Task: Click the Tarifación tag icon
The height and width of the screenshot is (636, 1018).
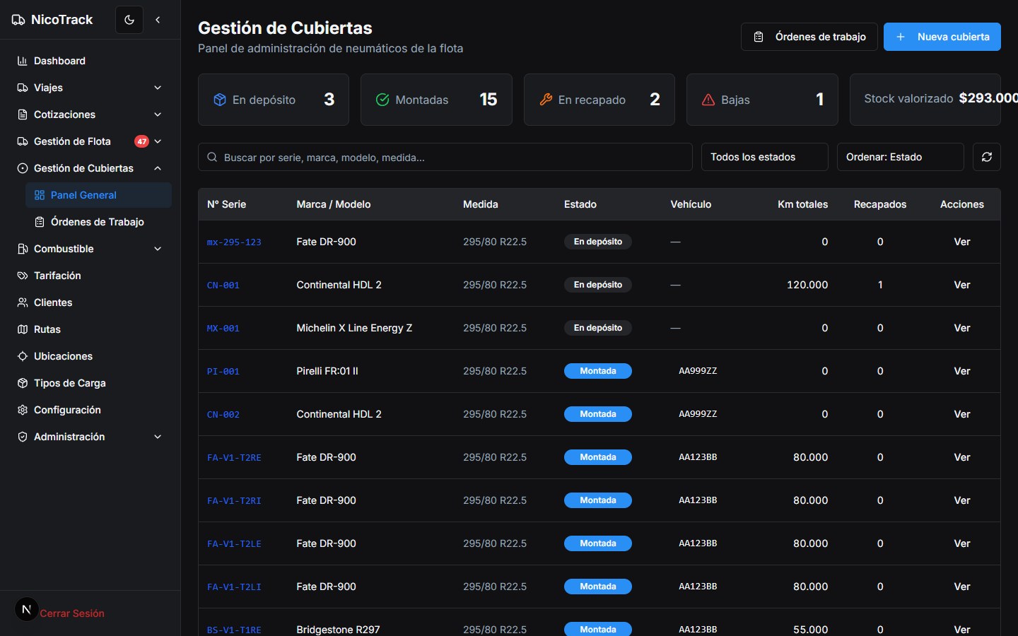Action: click(23, 276)
